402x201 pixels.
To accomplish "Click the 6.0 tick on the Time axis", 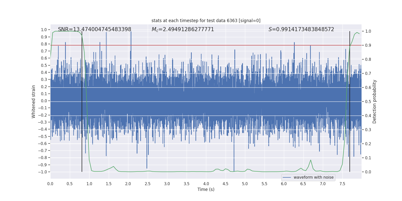I will pyautogui.click(x=284, y=184).
